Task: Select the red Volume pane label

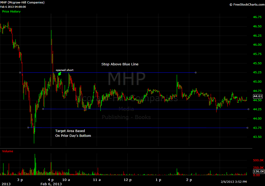Action: click(x=8, y=151)
